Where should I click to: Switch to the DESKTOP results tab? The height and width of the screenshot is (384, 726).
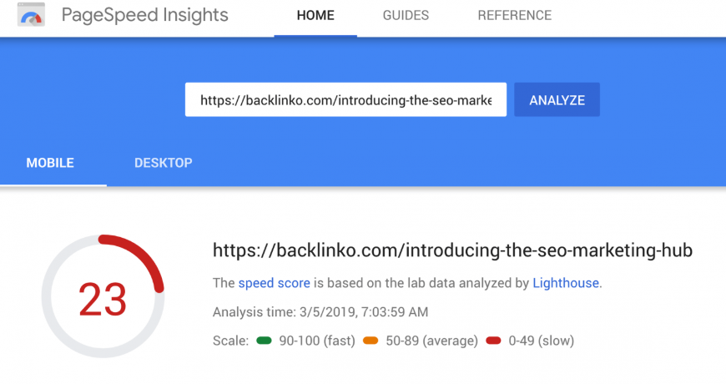pos(163,163)
